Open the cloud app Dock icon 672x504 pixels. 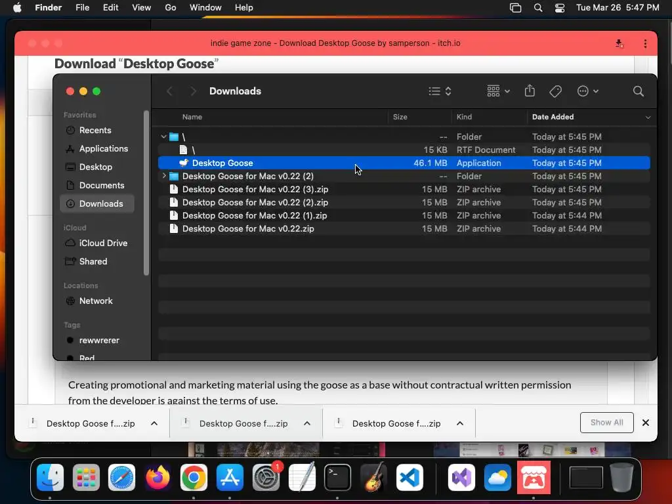coord(497,477)
